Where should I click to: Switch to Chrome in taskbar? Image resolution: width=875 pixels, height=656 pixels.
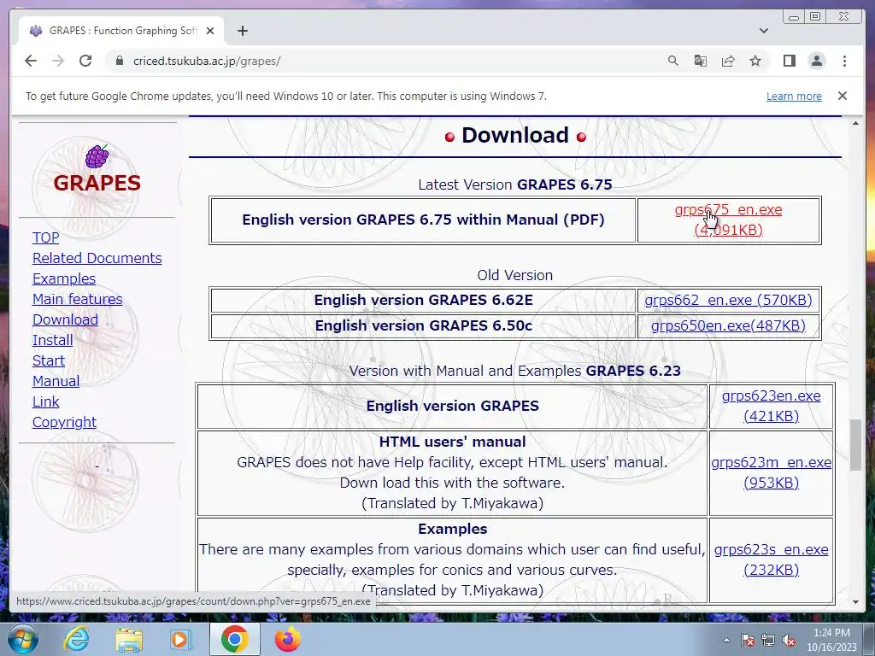pyautogui.click(x=234, y=639)
